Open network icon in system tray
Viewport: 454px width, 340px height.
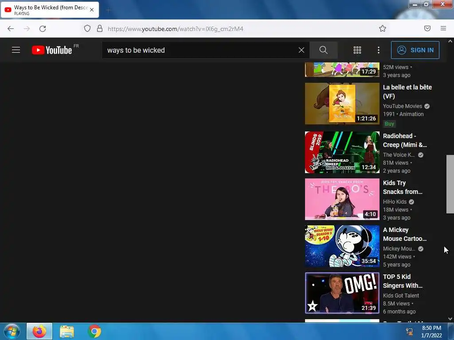[409, 331]
